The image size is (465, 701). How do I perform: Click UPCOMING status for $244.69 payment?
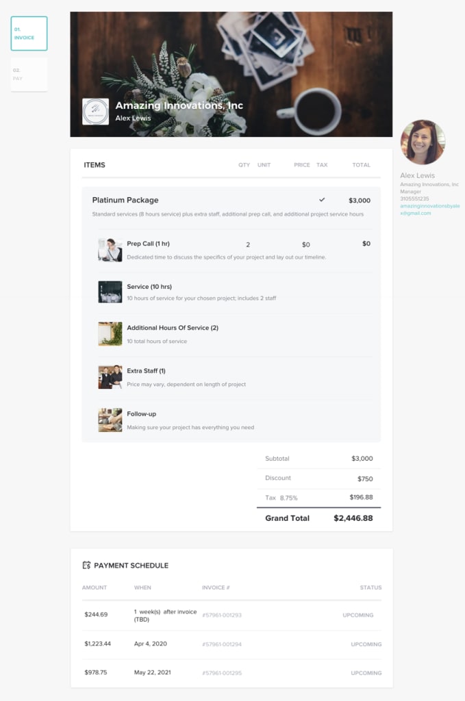[357, 615]
